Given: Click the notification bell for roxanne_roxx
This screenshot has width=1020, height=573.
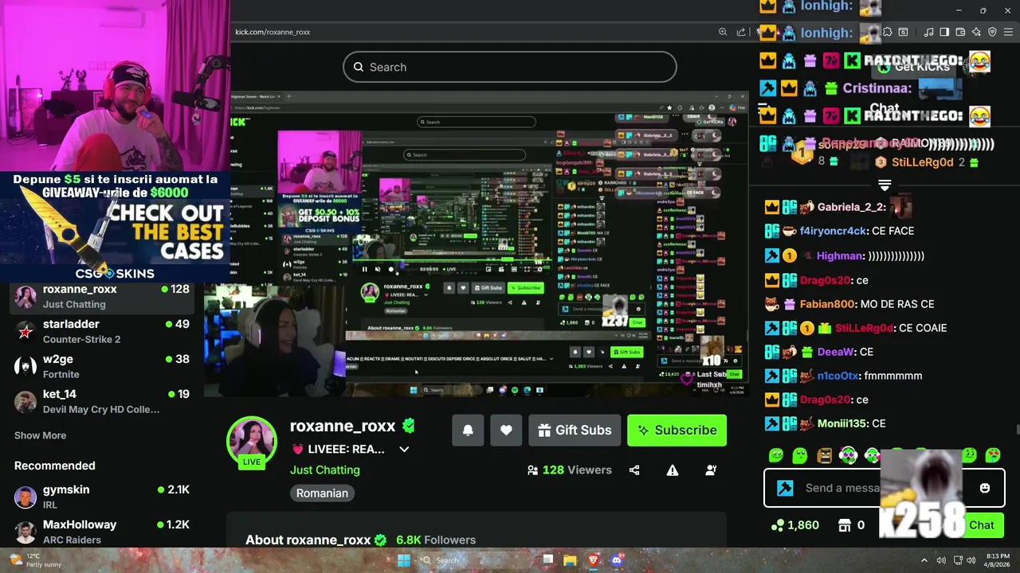Looking at the screenshot, I should coord(468,430).
